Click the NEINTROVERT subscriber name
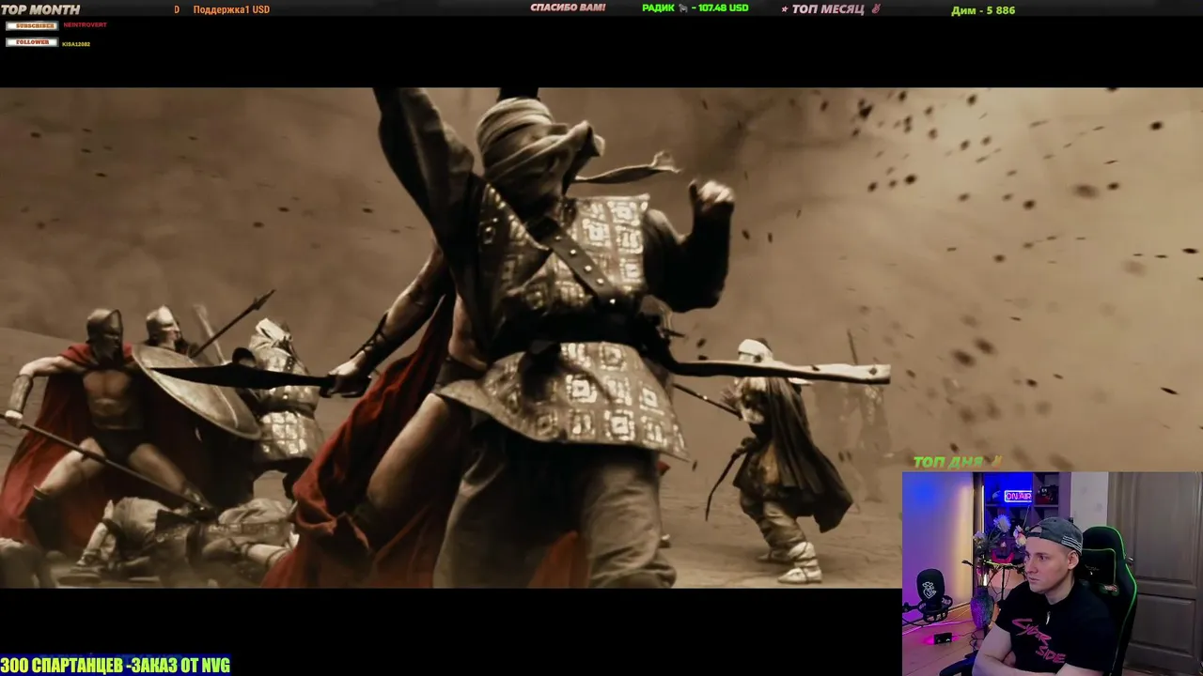1203x676 pixels. click(x=86, y=24)
